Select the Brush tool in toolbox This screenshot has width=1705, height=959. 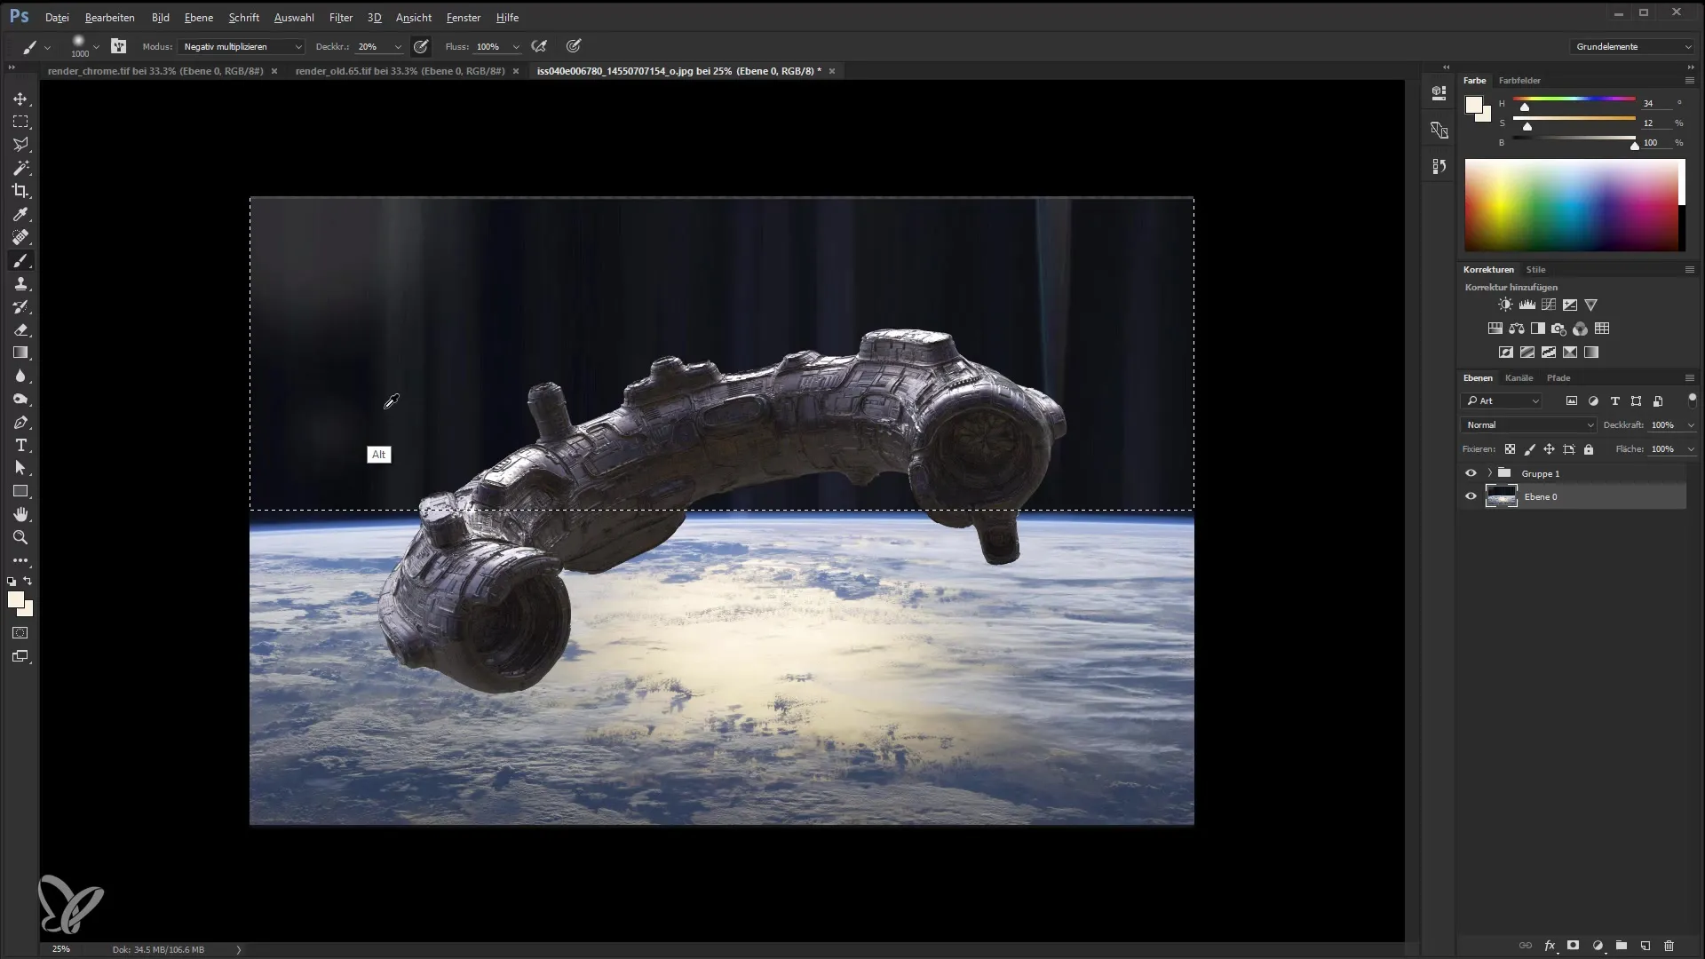click(20, 260)
